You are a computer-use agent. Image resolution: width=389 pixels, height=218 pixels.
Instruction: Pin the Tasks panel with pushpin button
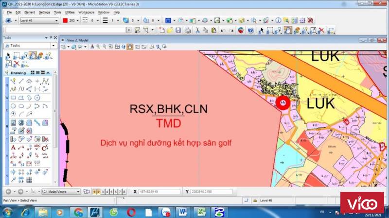51,38
